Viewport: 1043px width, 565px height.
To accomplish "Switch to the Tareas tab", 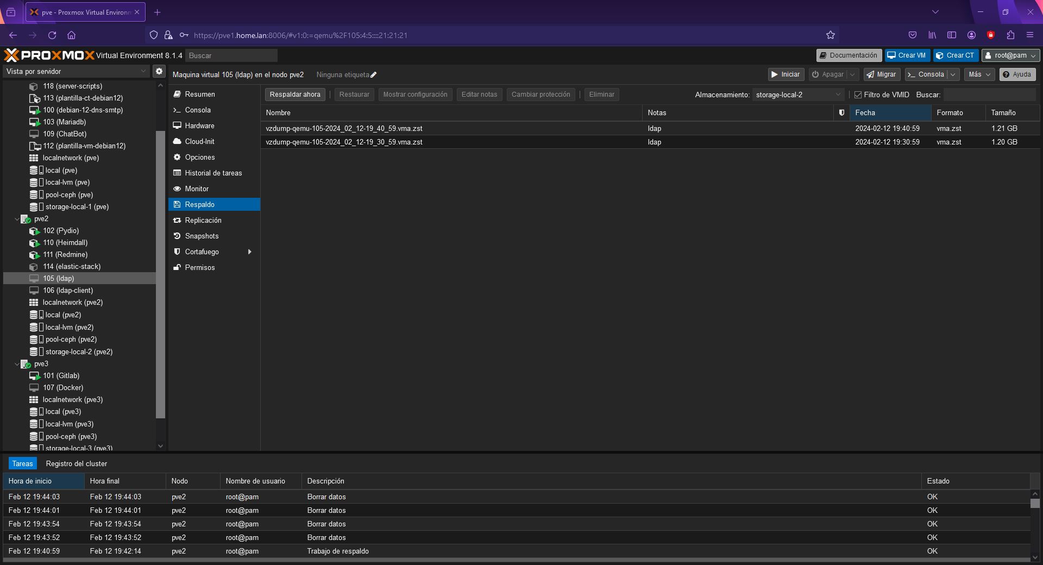I will point(23,463).
